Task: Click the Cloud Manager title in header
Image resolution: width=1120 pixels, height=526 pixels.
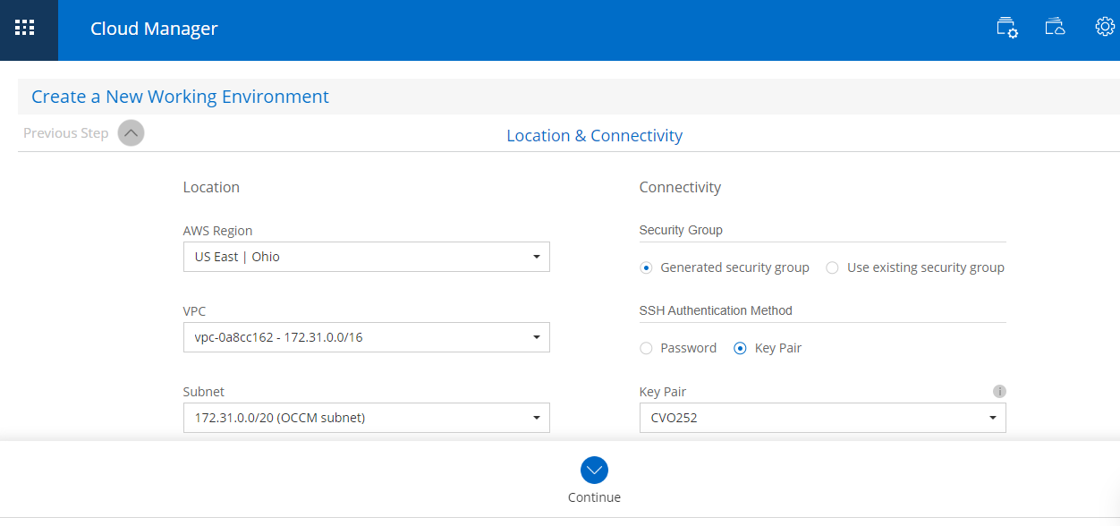Action: pos(154,29)
